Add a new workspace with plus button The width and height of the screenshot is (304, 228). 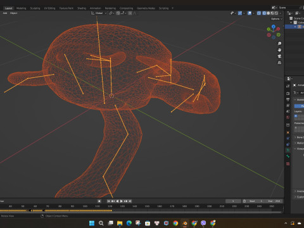[172, 8]
